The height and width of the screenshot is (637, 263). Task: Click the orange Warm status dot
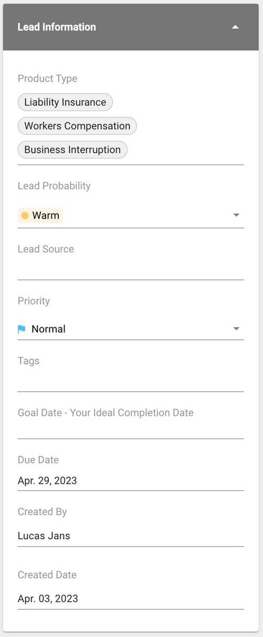[x=25, y=215]
